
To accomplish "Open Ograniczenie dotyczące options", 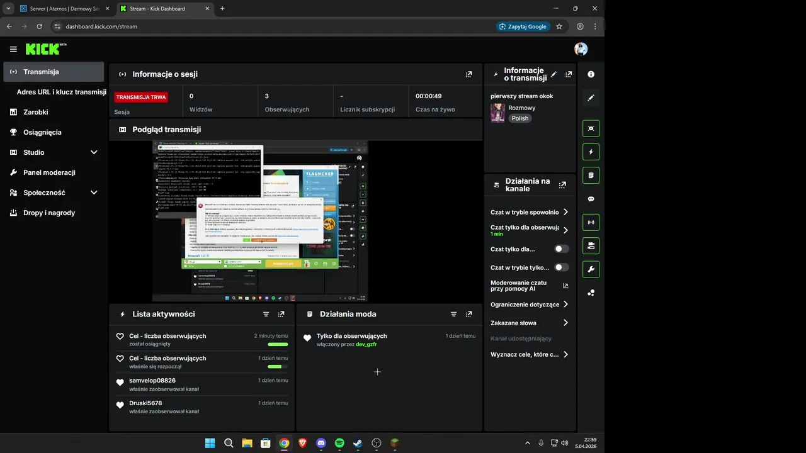I will 530,305.
